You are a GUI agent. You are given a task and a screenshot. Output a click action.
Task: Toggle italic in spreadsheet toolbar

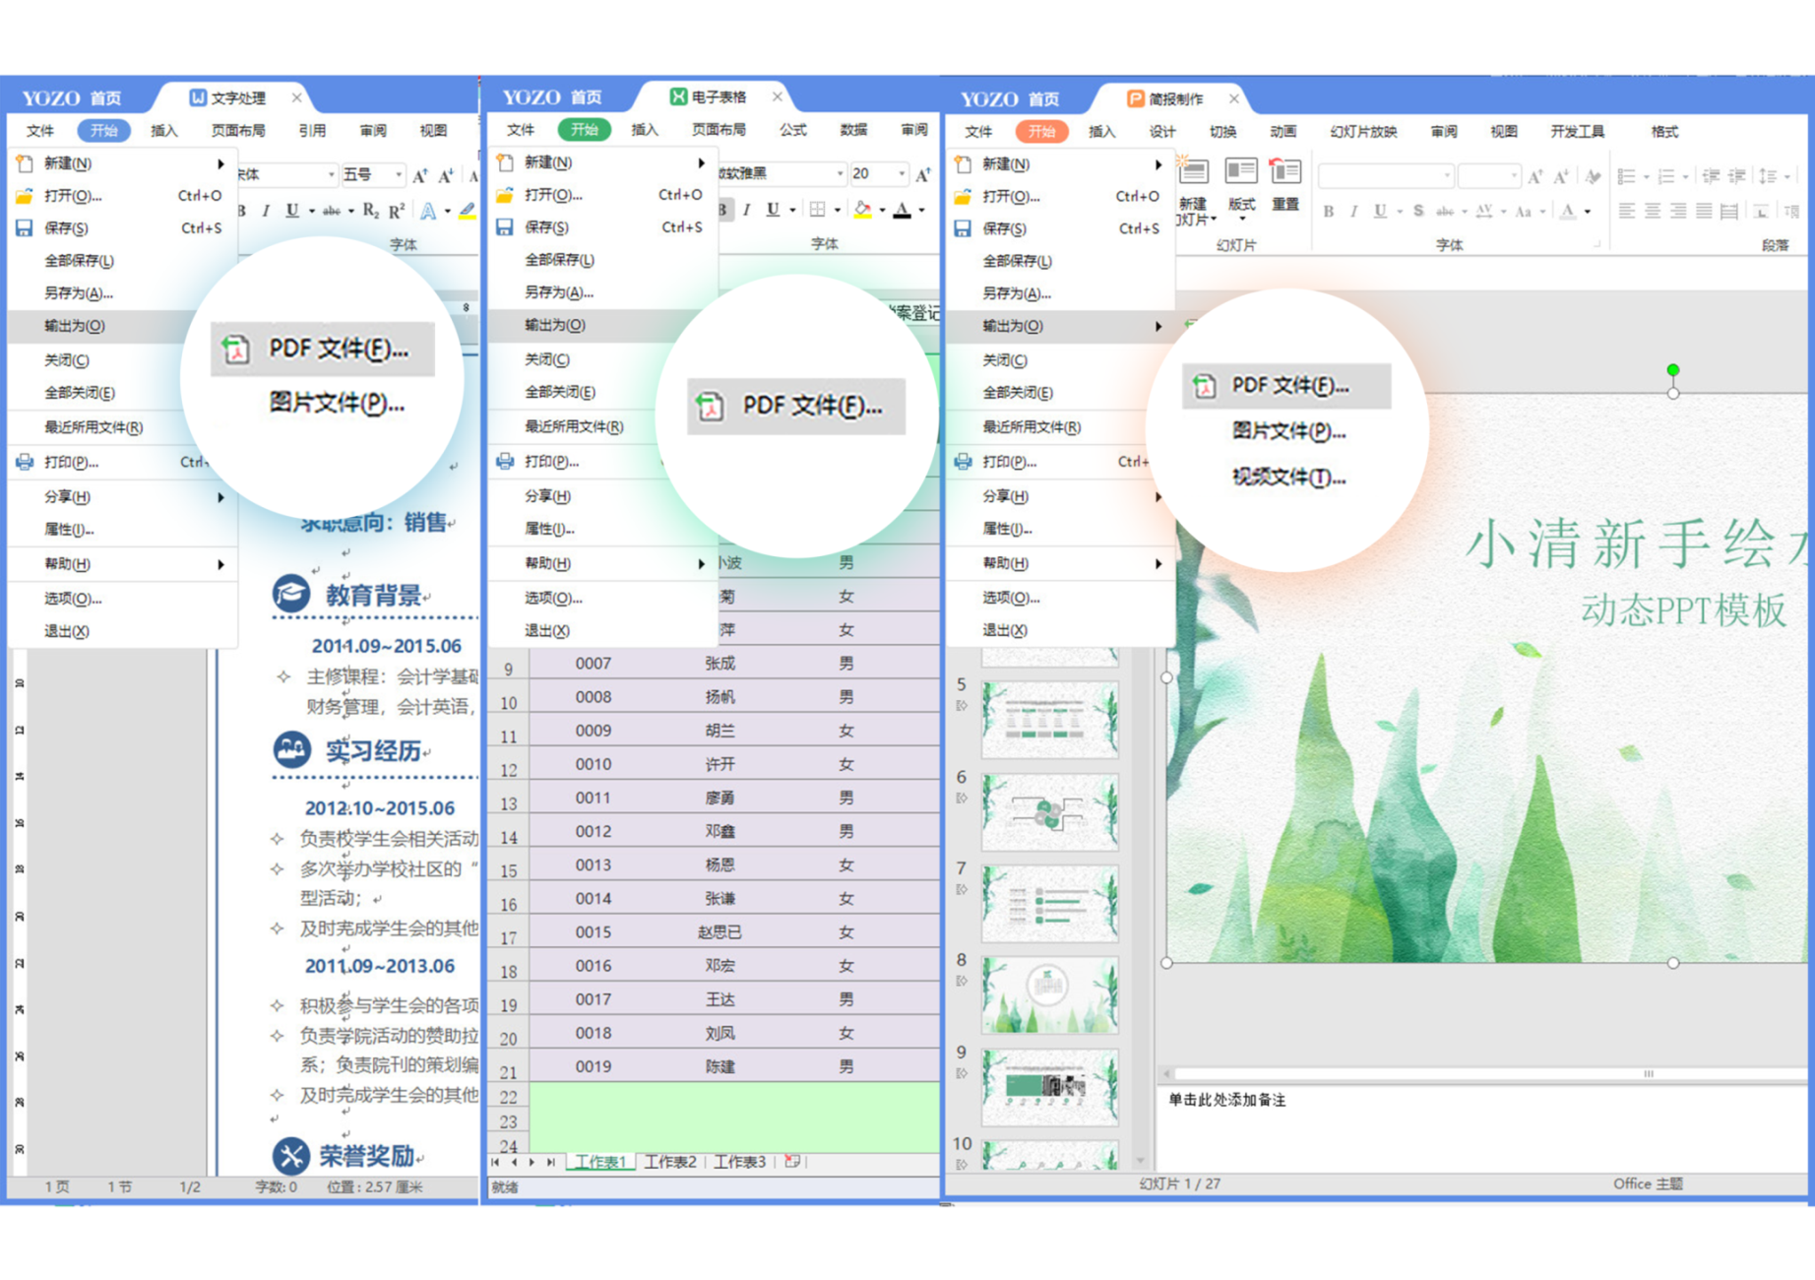[x=747, y=210]
